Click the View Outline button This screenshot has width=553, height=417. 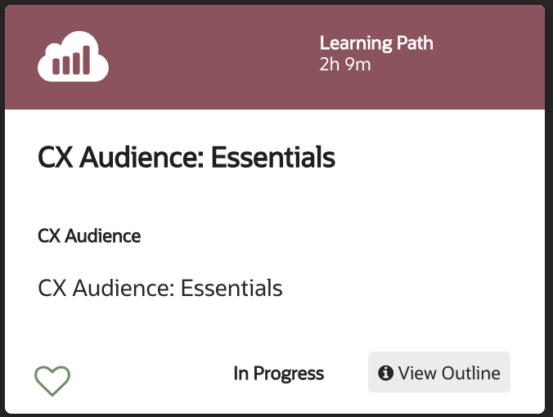tap(439, 372)
